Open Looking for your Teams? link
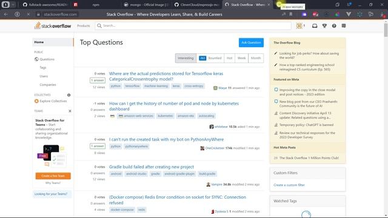The width and height of the screenshot is (388, 218). tap(51, 194)
